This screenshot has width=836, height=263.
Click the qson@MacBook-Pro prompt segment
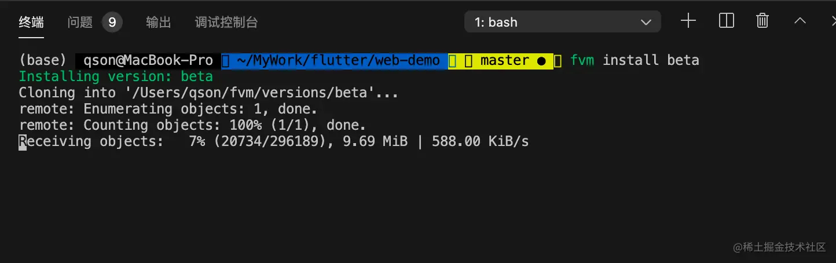tap(148, 60)
